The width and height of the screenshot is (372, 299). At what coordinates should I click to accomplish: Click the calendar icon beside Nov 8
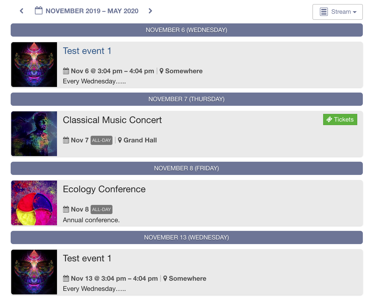pyautogui.click(x=66, y=209)
